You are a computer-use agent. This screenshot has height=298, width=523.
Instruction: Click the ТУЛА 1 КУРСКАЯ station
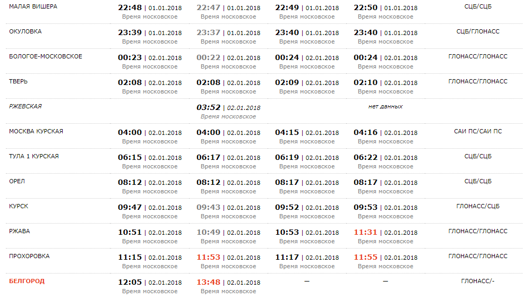pyautogui.click(x=34, y=156)
